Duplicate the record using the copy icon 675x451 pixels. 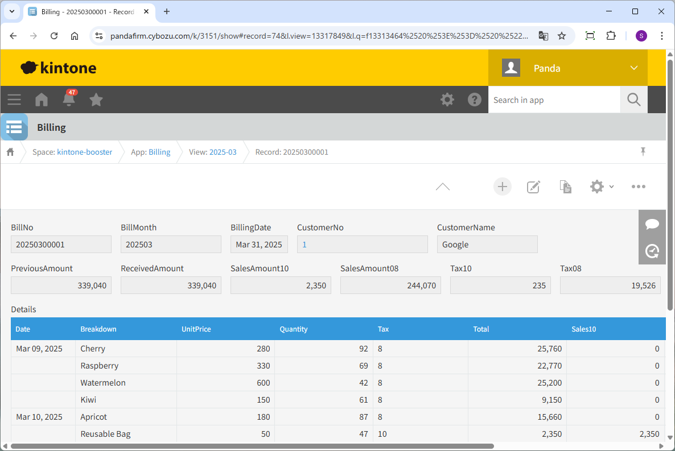[565, 187]
